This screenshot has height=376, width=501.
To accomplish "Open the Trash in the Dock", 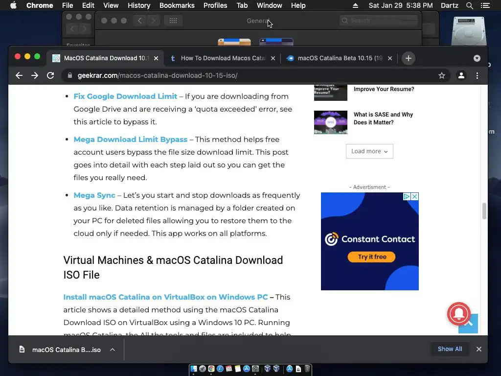I will click(x=307, y=369).
